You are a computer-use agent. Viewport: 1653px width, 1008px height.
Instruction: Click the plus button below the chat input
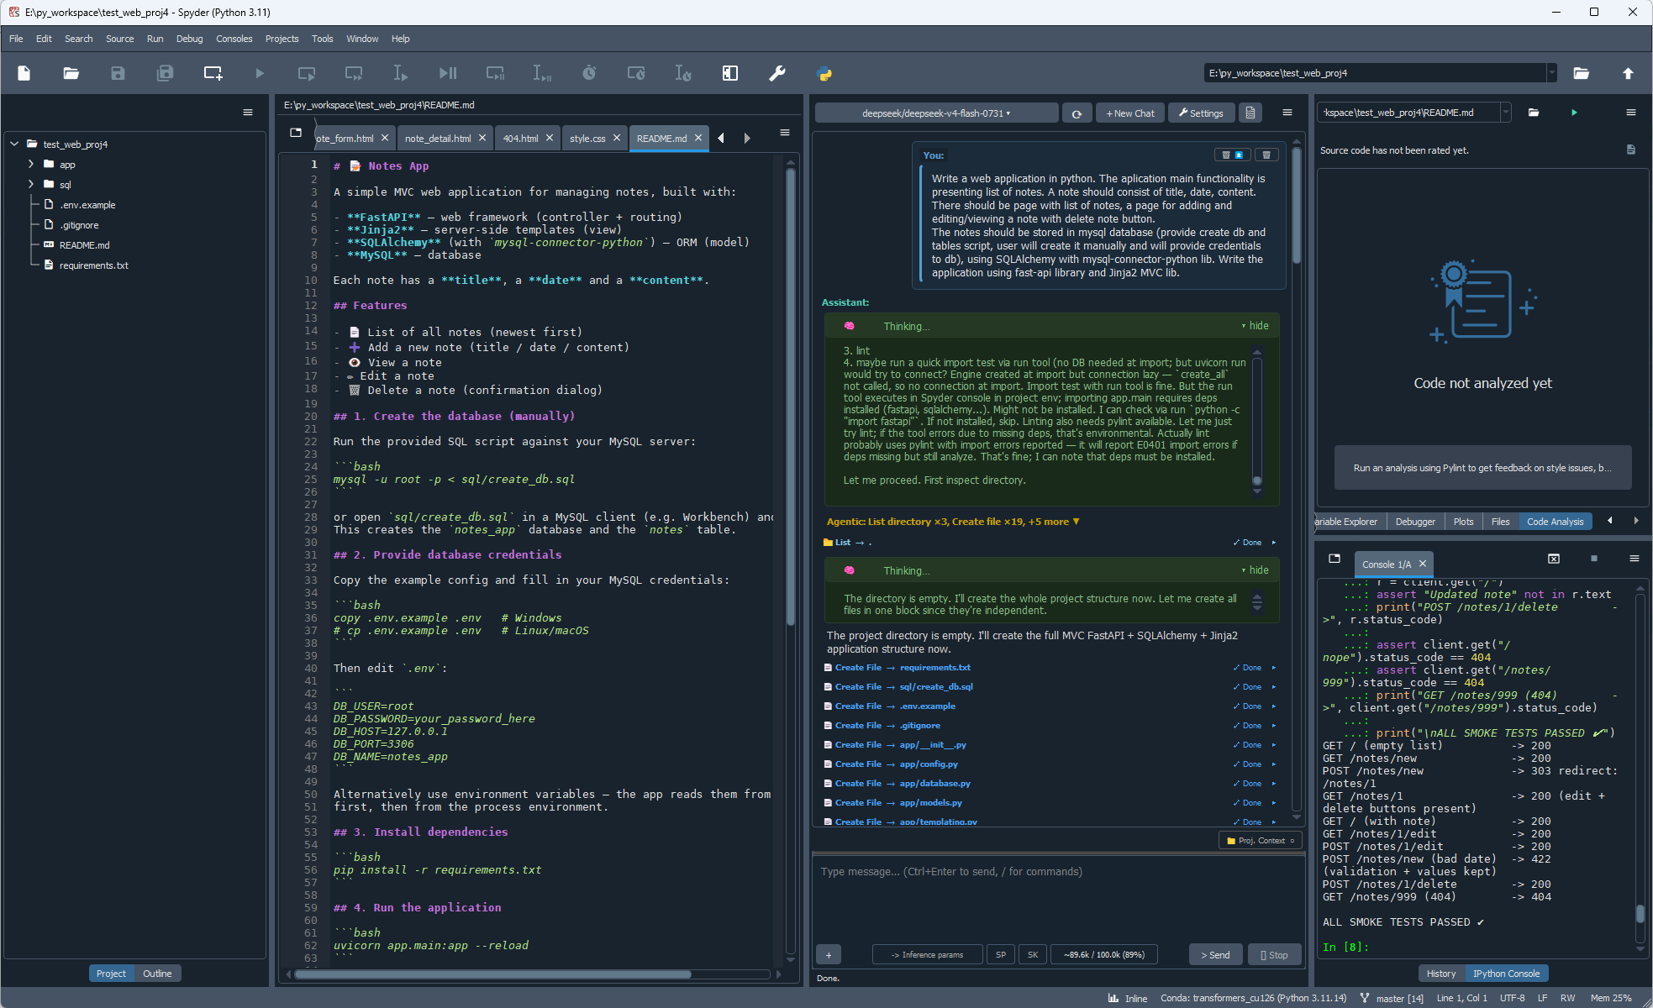[829, 954]
